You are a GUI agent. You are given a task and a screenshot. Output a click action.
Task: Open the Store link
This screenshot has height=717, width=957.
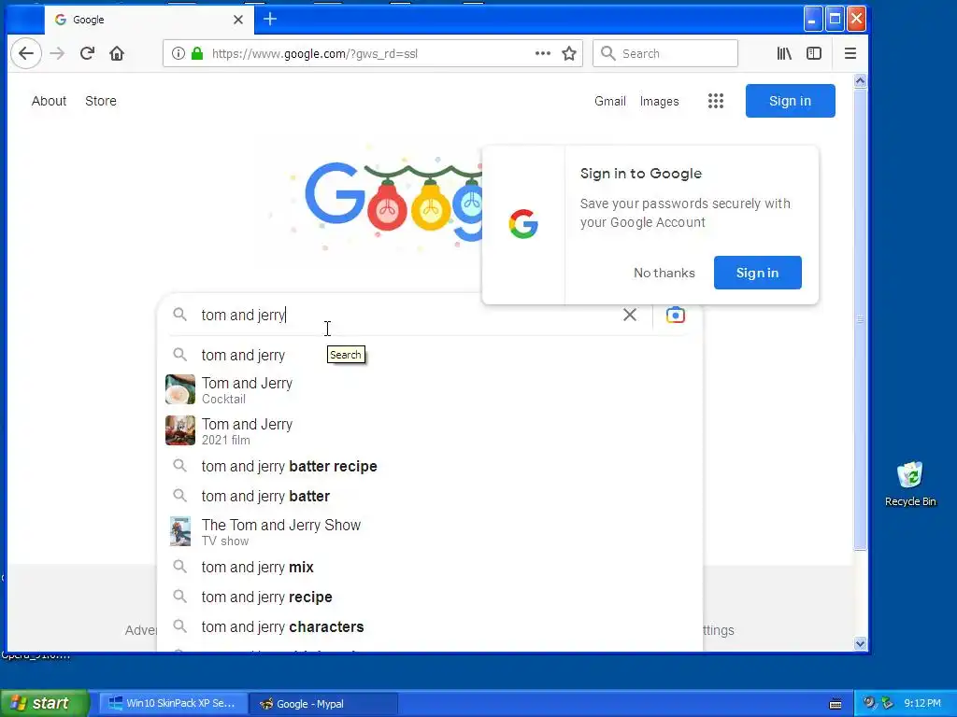(101, 101)
